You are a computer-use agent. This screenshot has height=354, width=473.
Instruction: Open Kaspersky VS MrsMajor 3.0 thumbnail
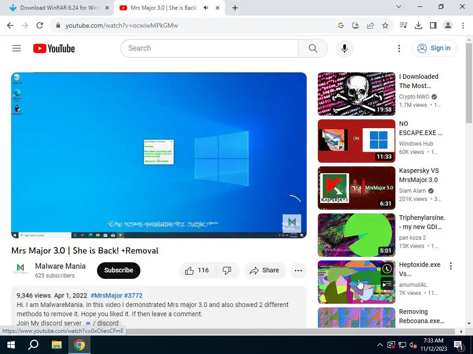(356, 188)
